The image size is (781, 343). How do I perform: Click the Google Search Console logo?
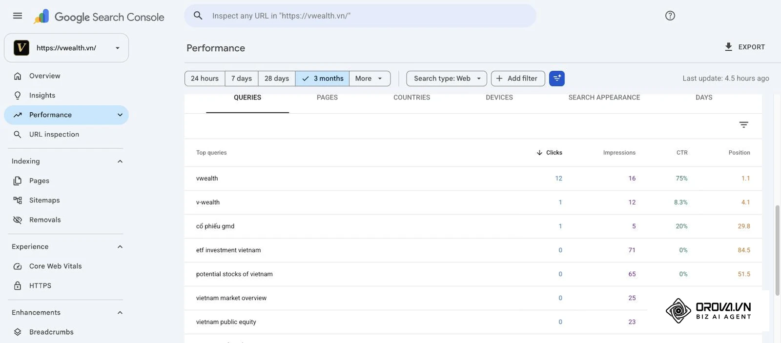pyautogui.click(x=99, y=17)
